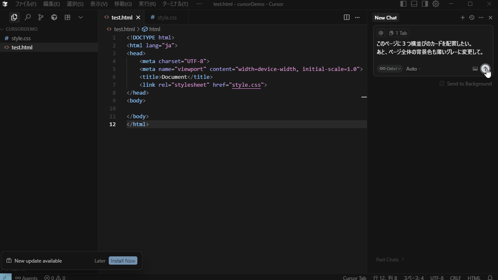Open the Source Control view icon
Image resolution: width=498 pixels, height=280 pixels.
coord(41,17)
